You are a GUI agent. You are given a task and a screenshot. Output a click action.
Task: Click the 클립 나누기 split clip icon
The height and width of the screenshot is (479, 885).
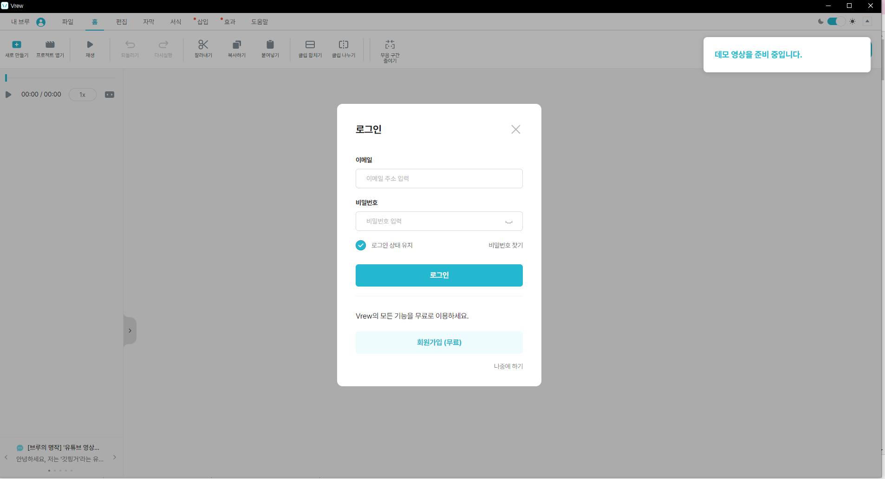tap(344, 45)
